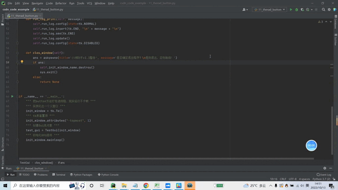
Task: Click the horizontal editor scrollbar
Action: click(166, 159)
